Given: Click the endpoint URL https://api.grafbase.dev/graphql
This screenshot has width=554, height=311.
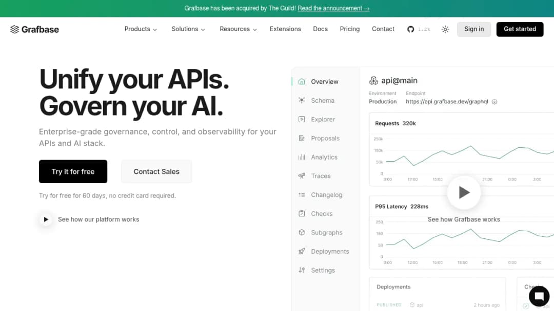Looking at the screenshot, I should 447,101.
